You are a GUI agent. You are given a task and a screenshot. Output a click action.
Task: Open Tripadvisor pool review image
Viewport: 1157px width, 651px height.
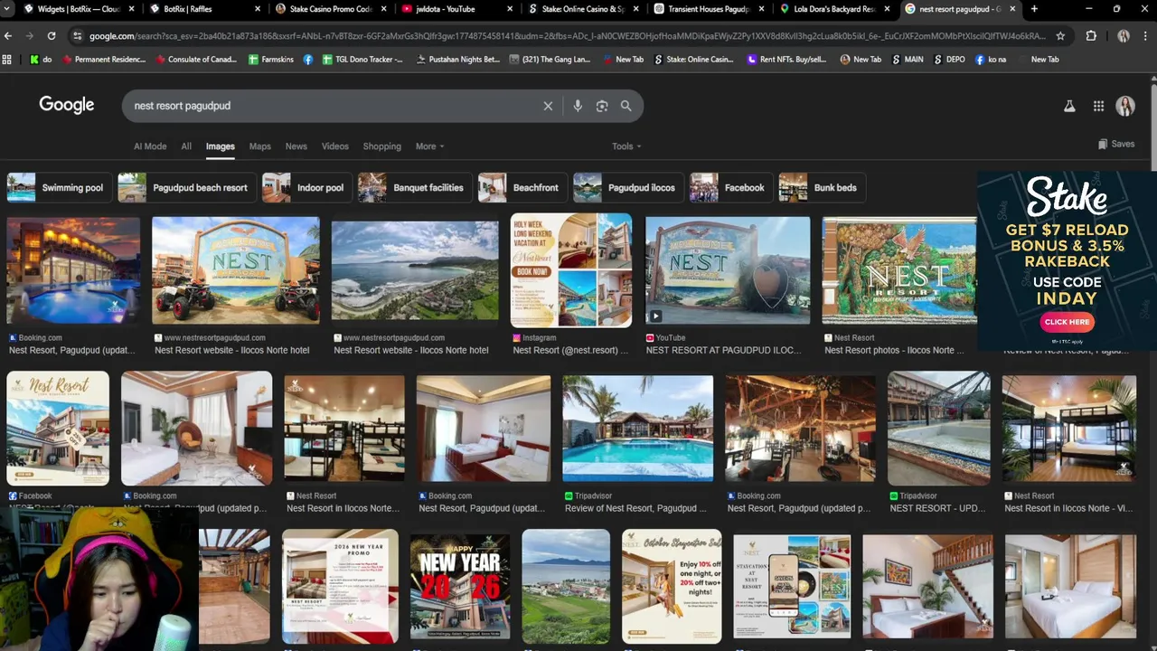(637, 429)
